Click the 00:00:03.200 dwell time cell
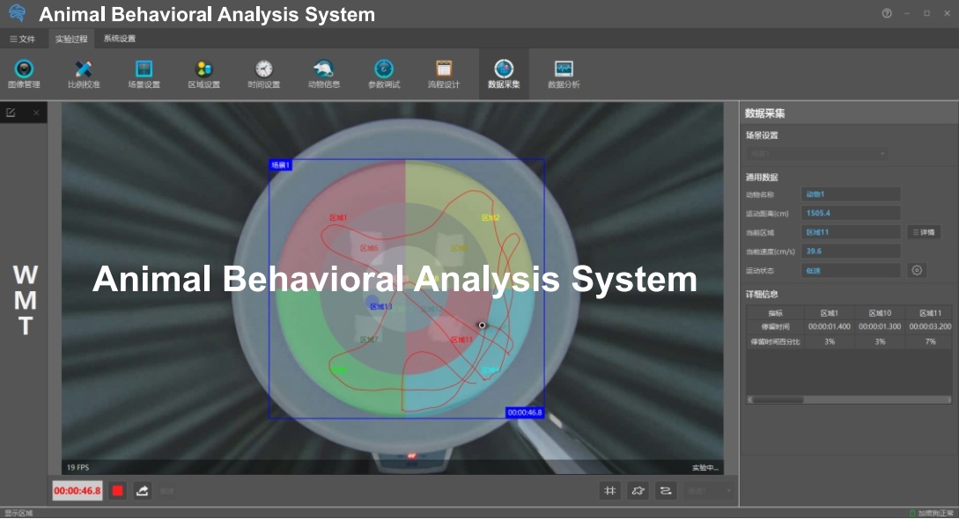This screenshot has height=519, width=959. 930,326
